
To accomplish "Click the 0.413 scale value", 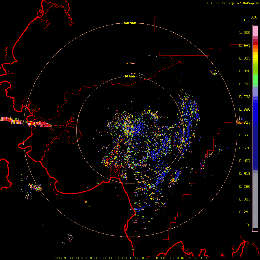I will pos(245,174).
